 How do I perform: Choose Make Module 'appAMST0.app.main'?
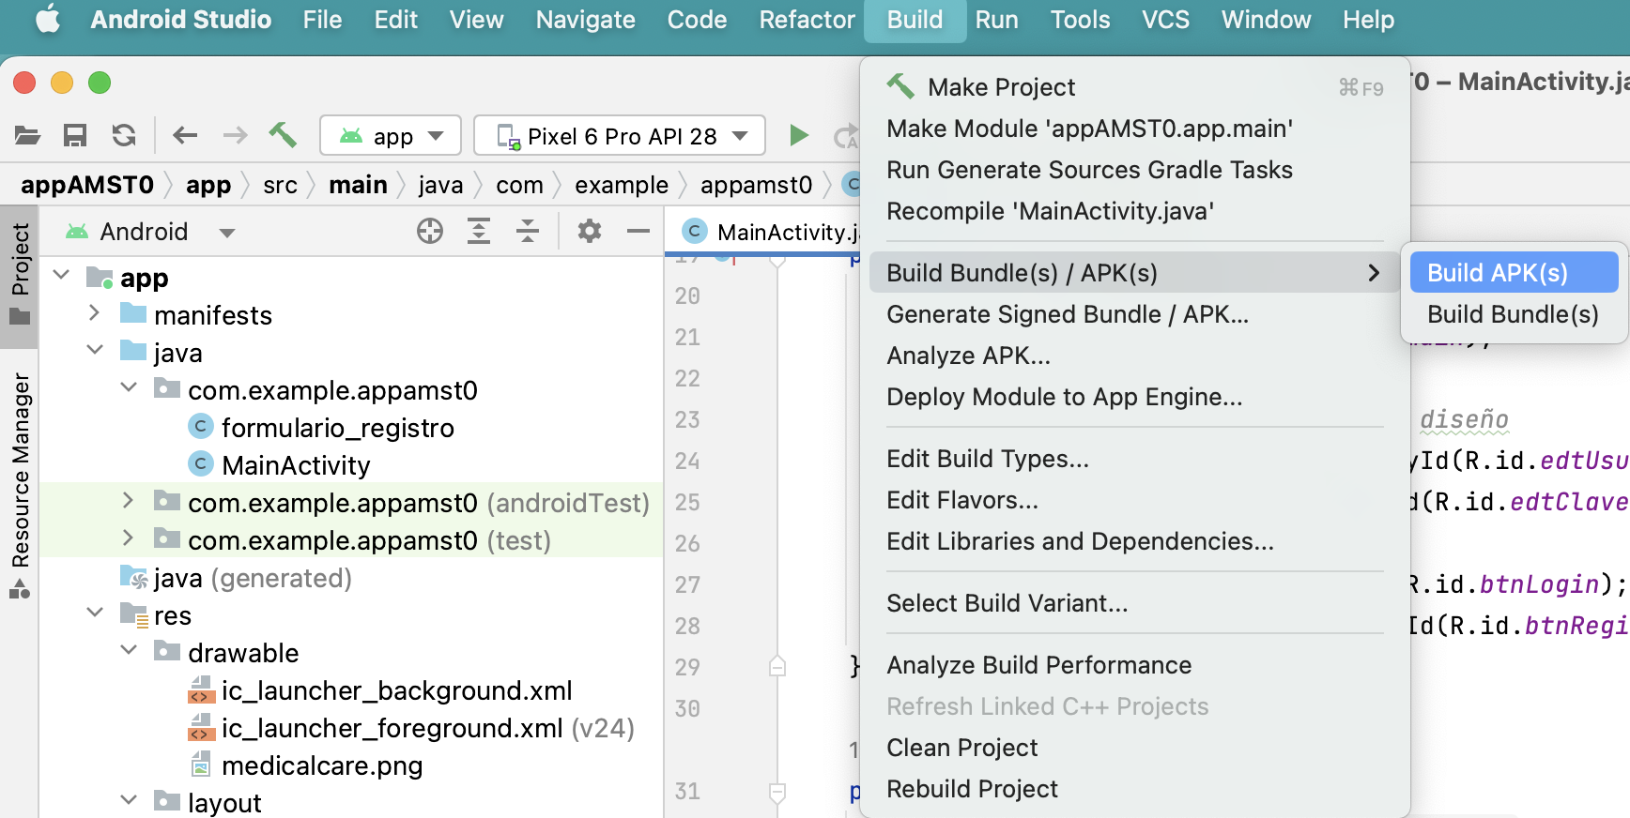(1135, 129)
